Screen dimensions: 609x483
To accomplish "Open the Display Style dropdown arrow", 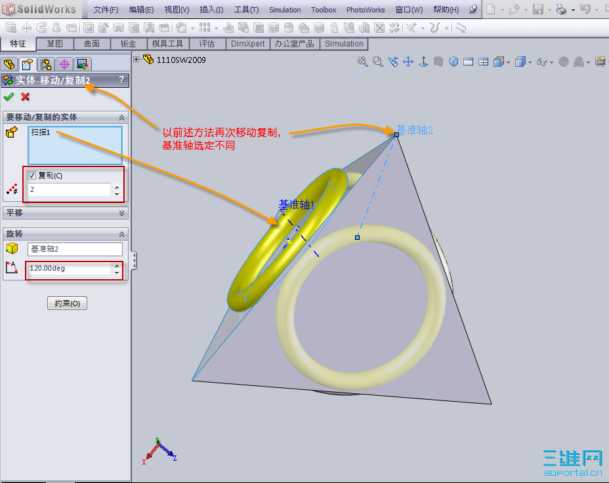I will 530,62.
